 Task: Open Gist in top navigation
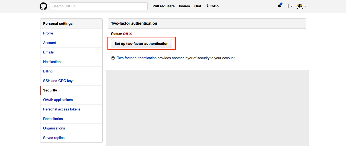pos(198,6)
